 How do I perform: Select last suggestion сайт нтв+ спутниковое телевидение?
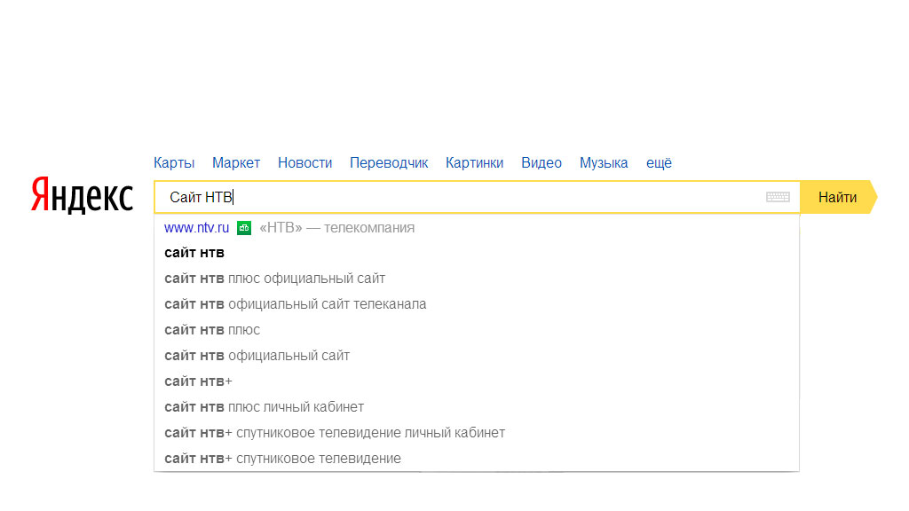pyautogui.click(x=282, y=459)
